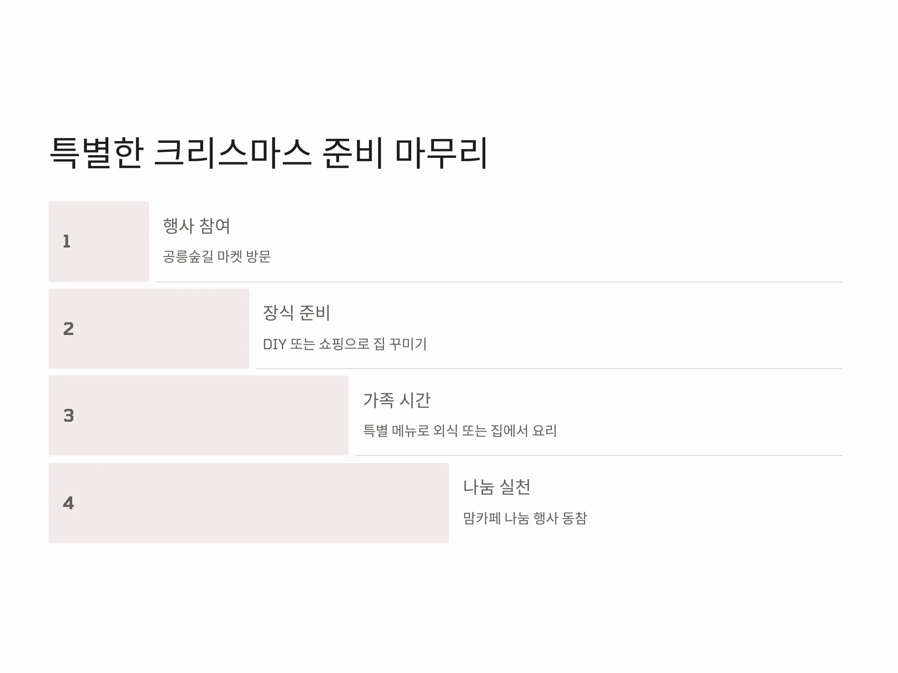This screenshot has height=673, width=898.
Task: Click the number 4 label
Action: point(68,503)
